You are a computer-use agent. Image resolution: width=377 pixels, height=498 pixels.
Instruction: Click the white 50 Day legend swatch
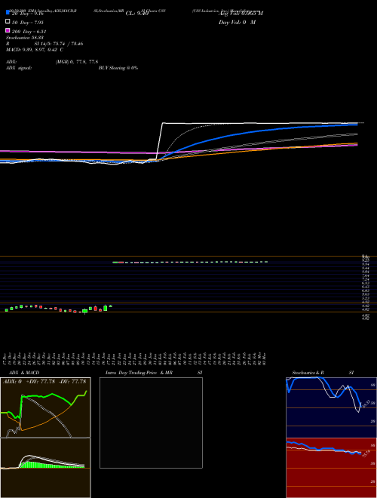[x=8, y=22]
